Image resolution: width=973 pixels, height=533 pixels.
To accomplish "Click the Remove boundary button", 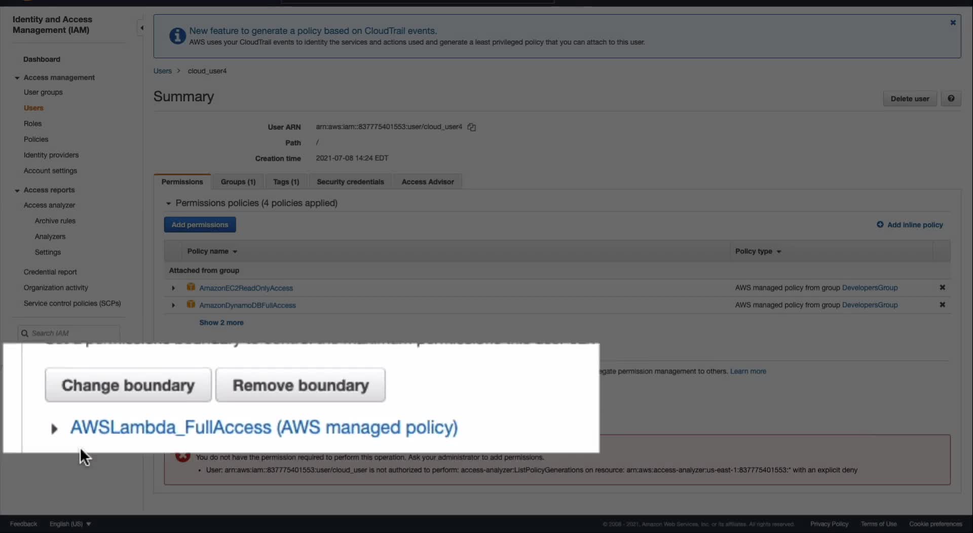I will (301, 385).
